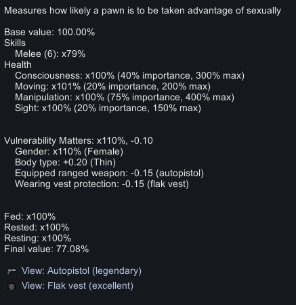
Task: Click the flak vest icon
Action: point(12,286)
